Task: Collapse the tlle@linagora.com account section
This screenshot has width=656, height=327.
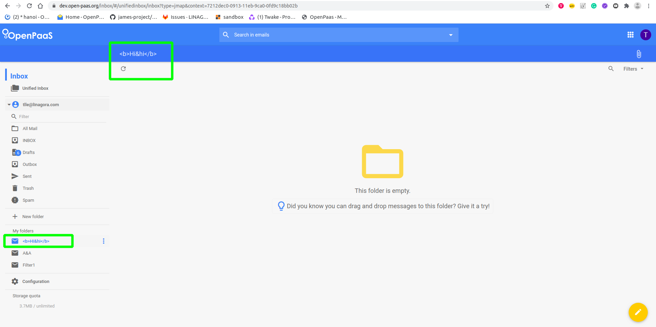Action: click(8, 104)
